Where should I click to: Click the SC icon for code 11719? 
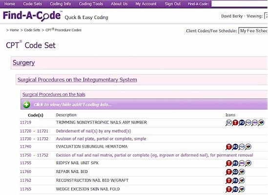[228, 123]
